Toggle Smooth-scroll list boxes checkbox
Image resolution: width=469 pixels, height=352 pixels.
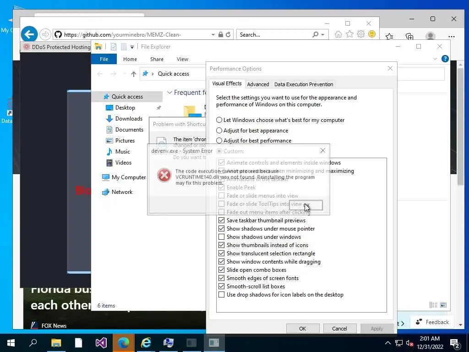[x=221, y=286]
